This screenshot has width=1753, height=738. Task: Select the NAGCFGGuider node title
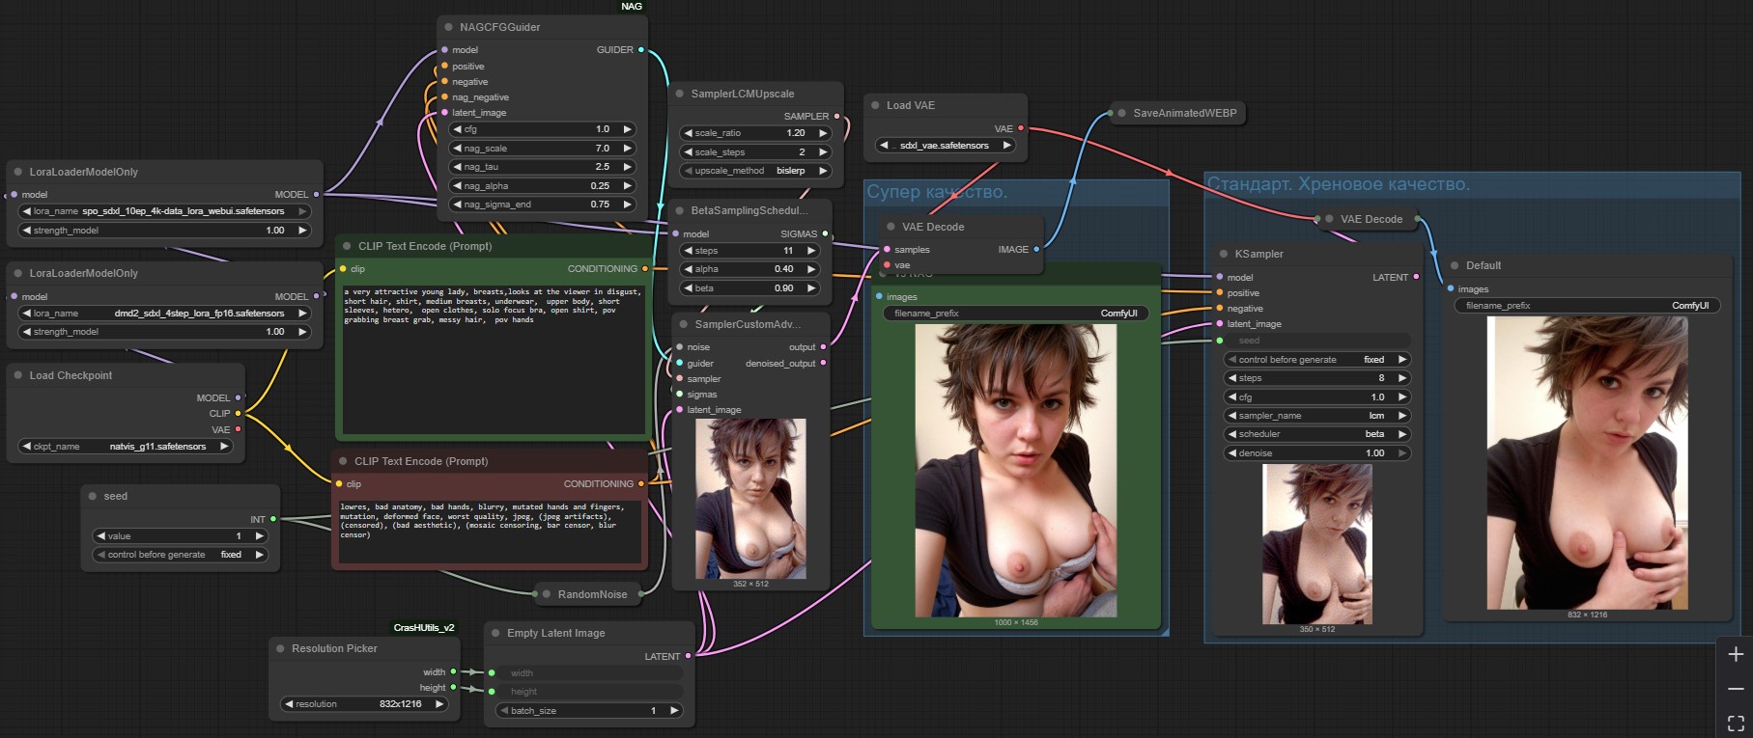coord(500,27)
